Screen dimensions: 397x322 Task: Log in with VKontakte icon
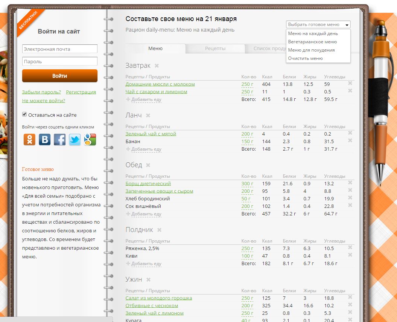(44, 139)
